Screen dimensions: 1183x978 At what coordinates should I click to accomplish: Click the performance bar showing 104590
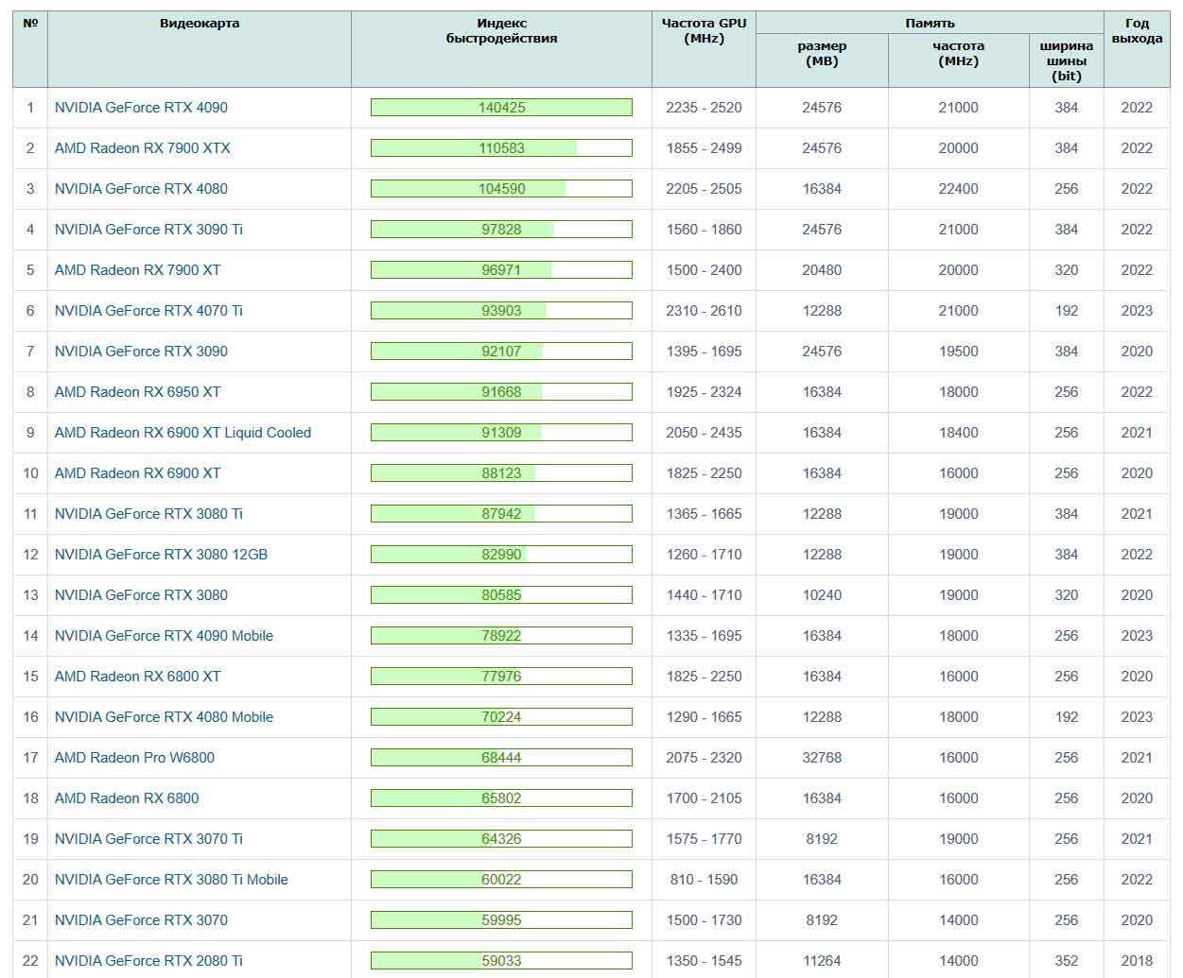click(501, 189)
